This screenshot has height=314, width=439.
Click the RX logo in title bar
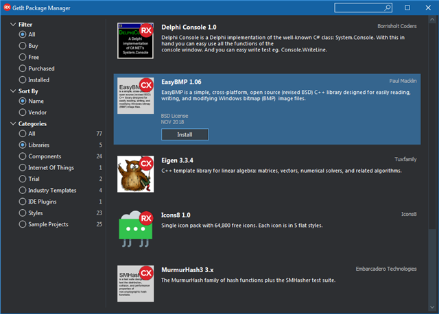pyautogui.click(x=7, y=8)
